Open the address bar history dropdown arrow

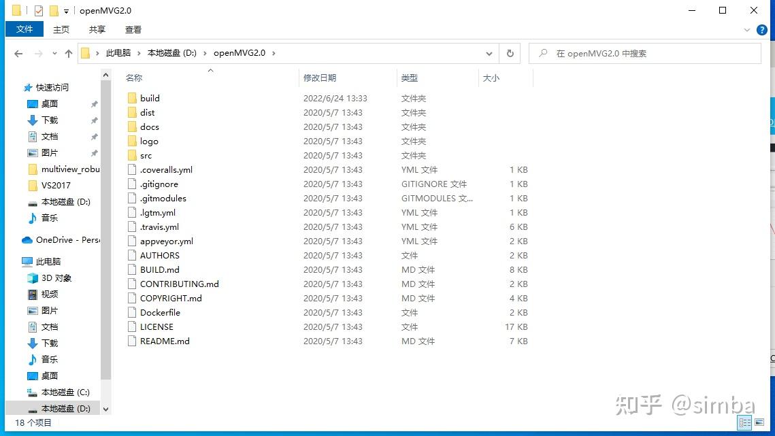click(x=489, y=53)
